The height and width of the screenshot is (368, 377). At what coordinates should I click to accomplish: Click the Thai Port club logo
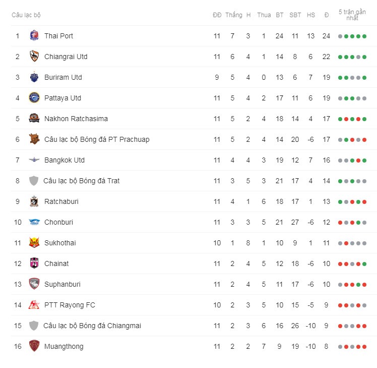tap(34, 36)
